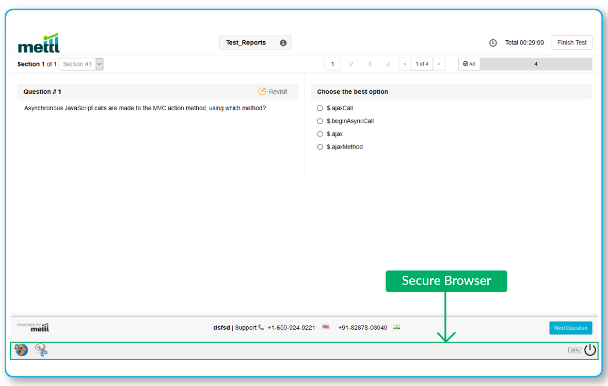The height and width of the screenshot is (386, 608).
Task: Click the previous-page chevron in question navigation
Action: [405, 63]
